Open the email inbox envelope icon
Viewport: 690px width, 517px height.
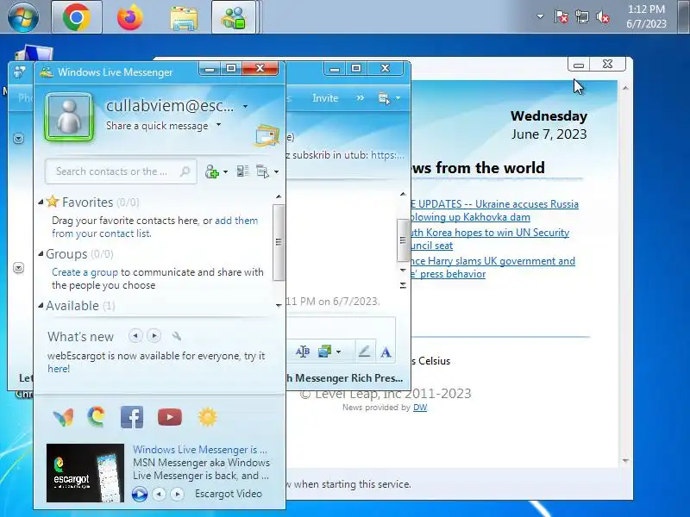coord(267,135)
